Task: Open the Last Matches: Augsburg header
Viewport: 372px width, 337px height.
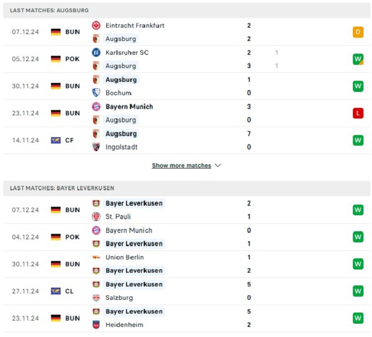Action: (x=187, y=11)
